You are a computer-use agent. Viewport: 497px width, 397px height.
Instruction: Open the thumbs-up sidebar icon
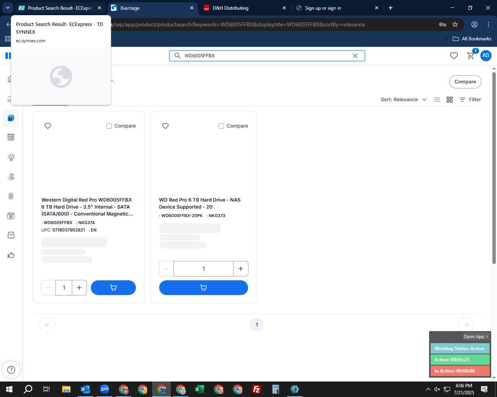coord(11,255)
